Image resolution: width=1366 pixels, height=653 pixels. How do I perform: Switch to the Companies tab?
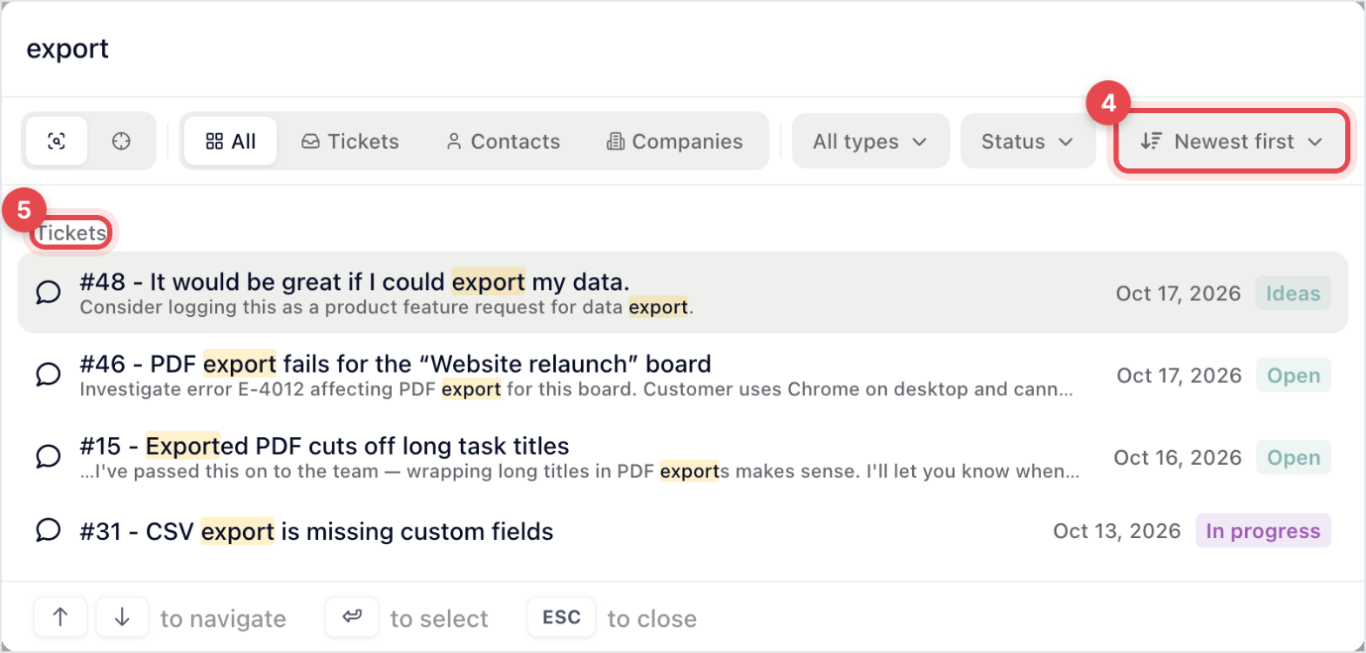pos(675,141)
